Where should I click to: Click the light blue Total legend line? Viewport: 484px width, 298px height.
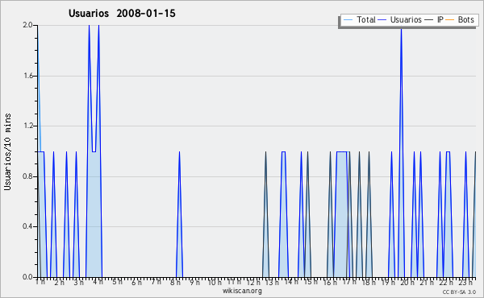pyautogui.click(x=348, y=20)
